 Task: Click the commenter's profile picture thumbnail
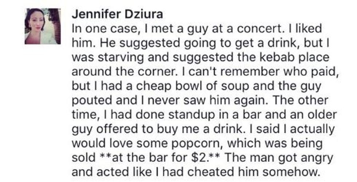42,26
